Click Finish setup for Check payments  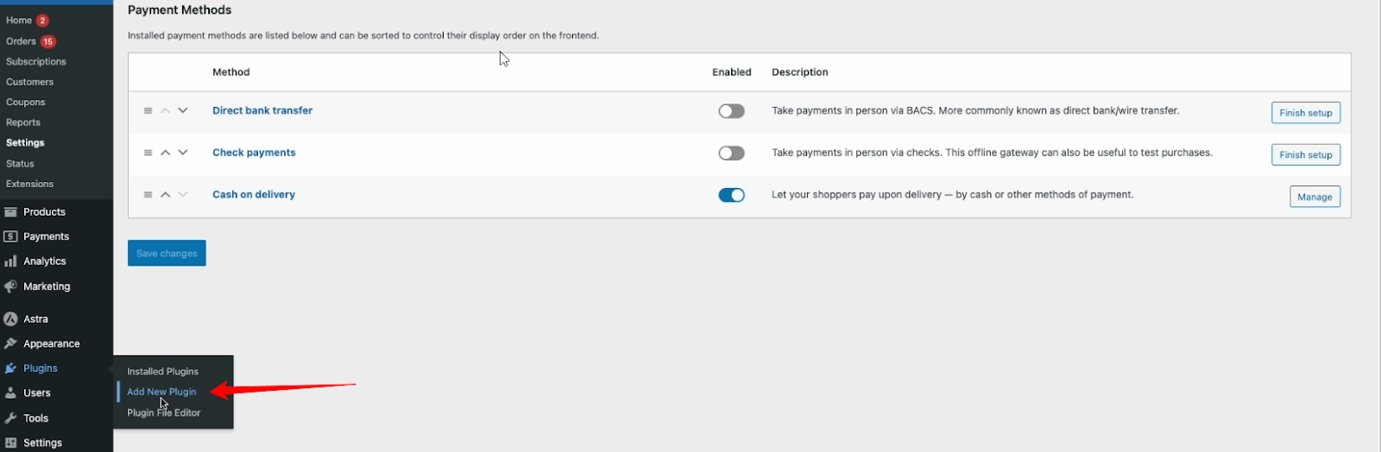coord(1305,154)
